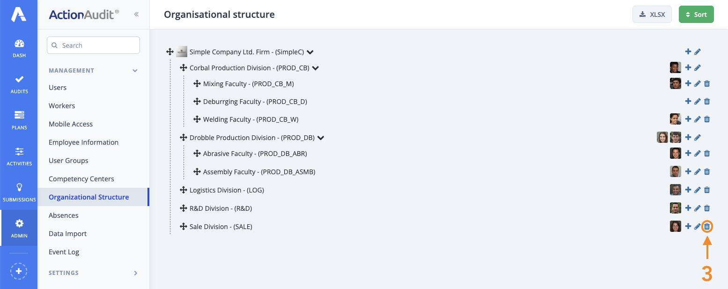Open the Activities sidebar section

(19, 156)
